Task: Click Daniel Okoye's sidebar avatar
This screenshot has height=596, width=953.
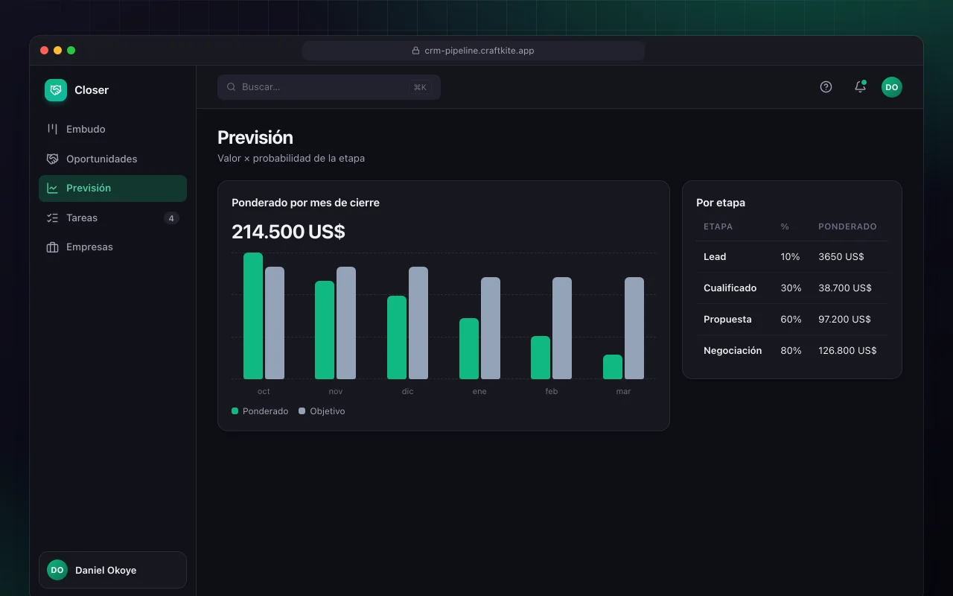Action: click(x=57, y=570)
